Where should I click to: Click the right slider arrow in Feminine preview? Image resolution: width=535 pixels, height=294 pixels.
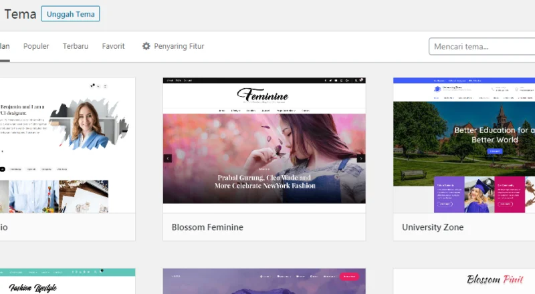click(x=360, y=158)
